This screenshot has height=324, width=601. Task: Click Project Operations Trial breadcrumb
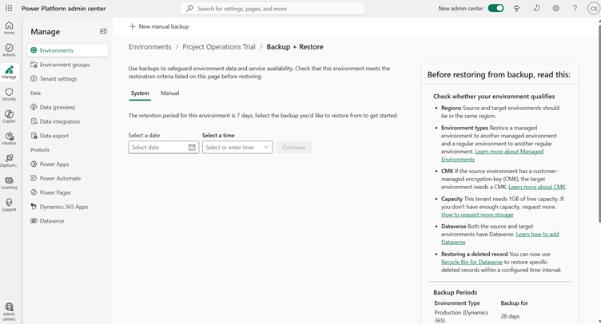219,46
